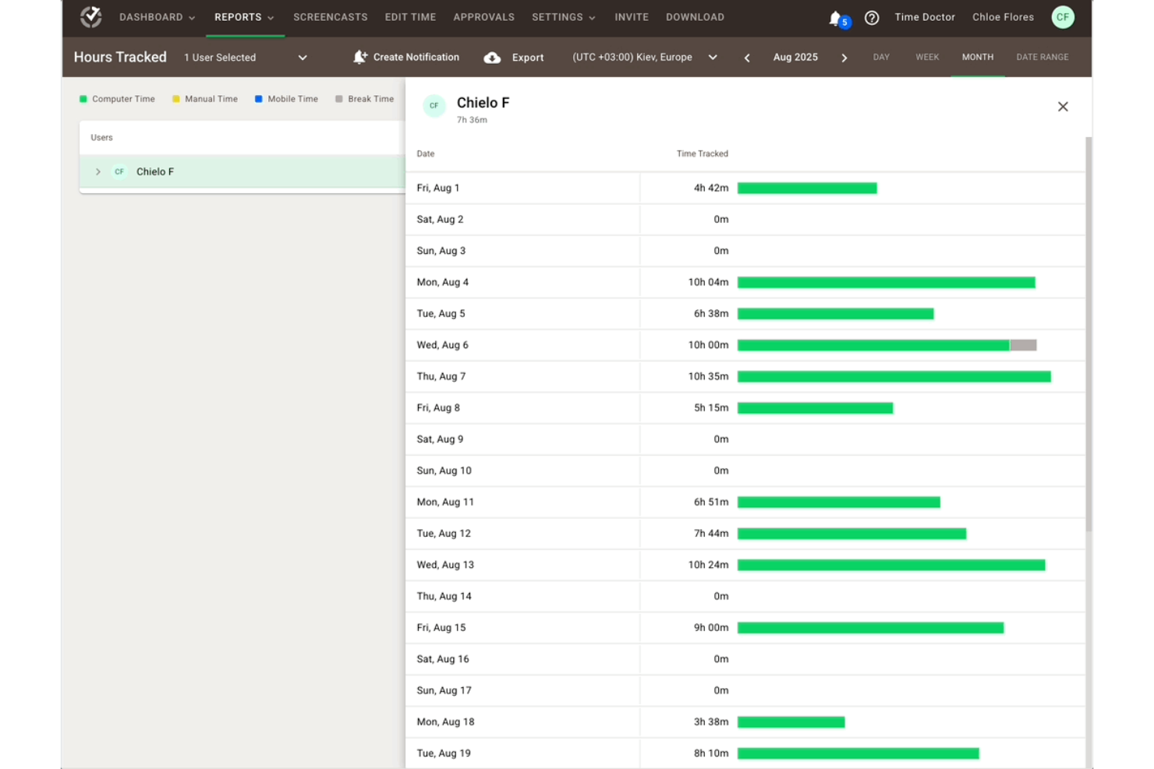Open the notifications bell
This screenshot has width=1154, height=769.
tap(834, 17)
